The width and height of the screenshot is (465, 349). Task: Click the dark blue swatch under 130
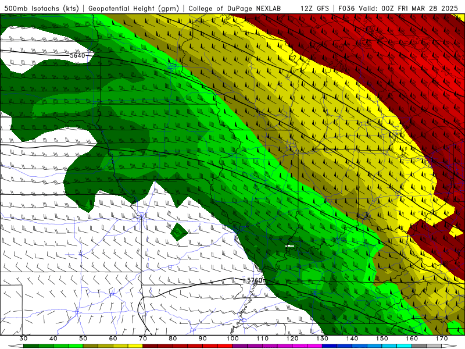pos(330,346)
